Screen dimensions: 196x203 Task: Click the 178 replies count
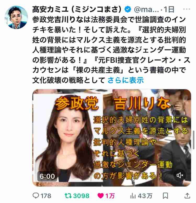pyautogui.click(x=46, y=196)
